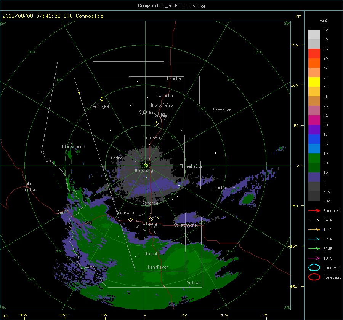Screen dimensions: 343x320
Task: Click the Vulcan town label
Action: pos(194,283)
